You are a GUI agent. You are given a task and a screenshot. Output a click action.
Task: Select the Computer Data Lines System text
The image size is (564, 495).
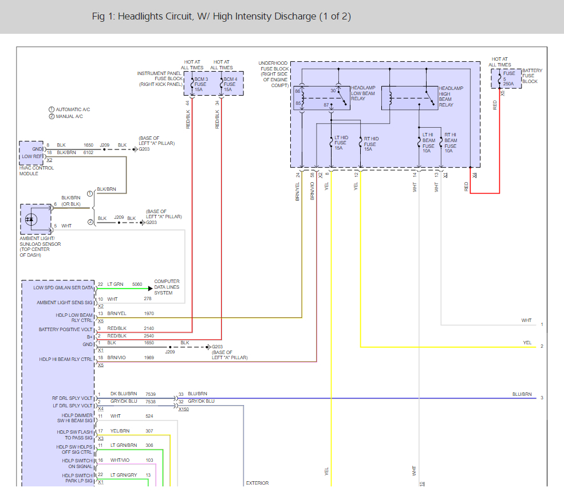pos(167,287)
